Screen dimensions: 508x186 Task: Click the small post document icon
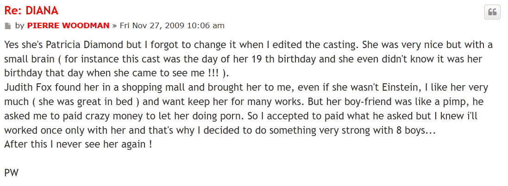(x=7, y=26)
